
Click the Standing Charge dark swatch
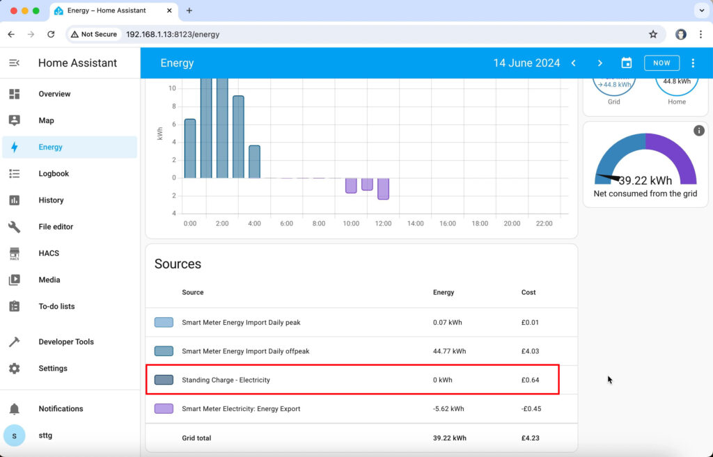tap(164, 380)
